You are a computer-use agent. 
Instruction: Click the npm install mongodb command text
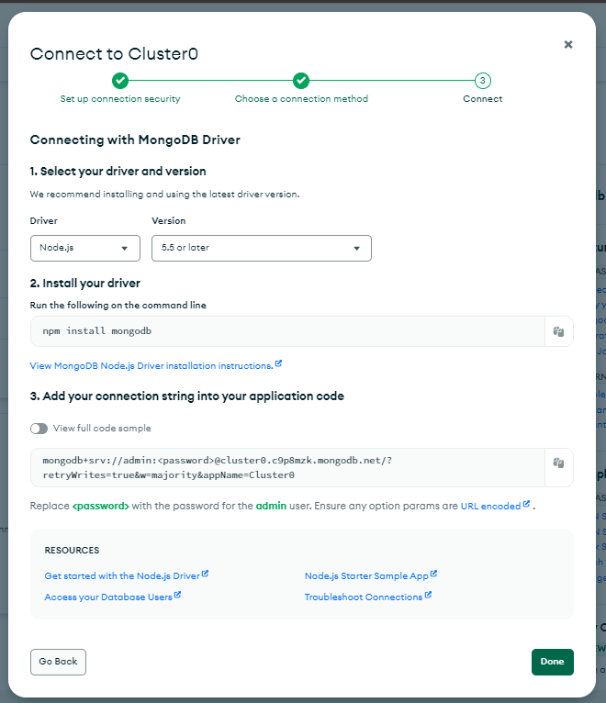(x=97, y=331)
